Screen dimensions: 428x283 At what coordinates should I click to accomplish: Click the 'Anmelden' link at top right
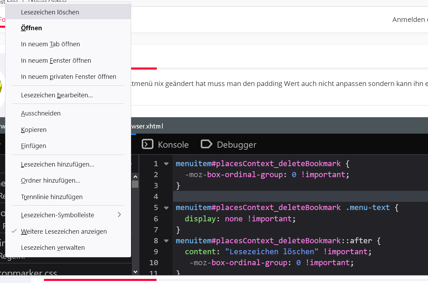pyautogui.click(x=408, y=20)
